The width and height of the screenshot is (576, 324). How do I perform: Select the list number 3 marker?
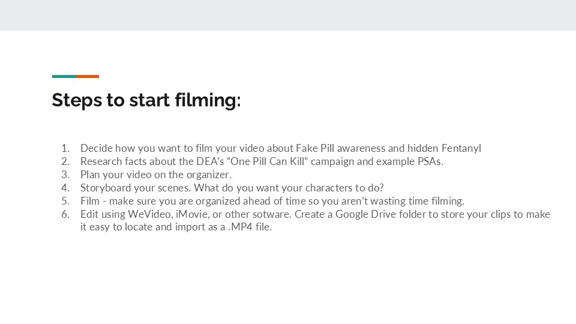65,175
